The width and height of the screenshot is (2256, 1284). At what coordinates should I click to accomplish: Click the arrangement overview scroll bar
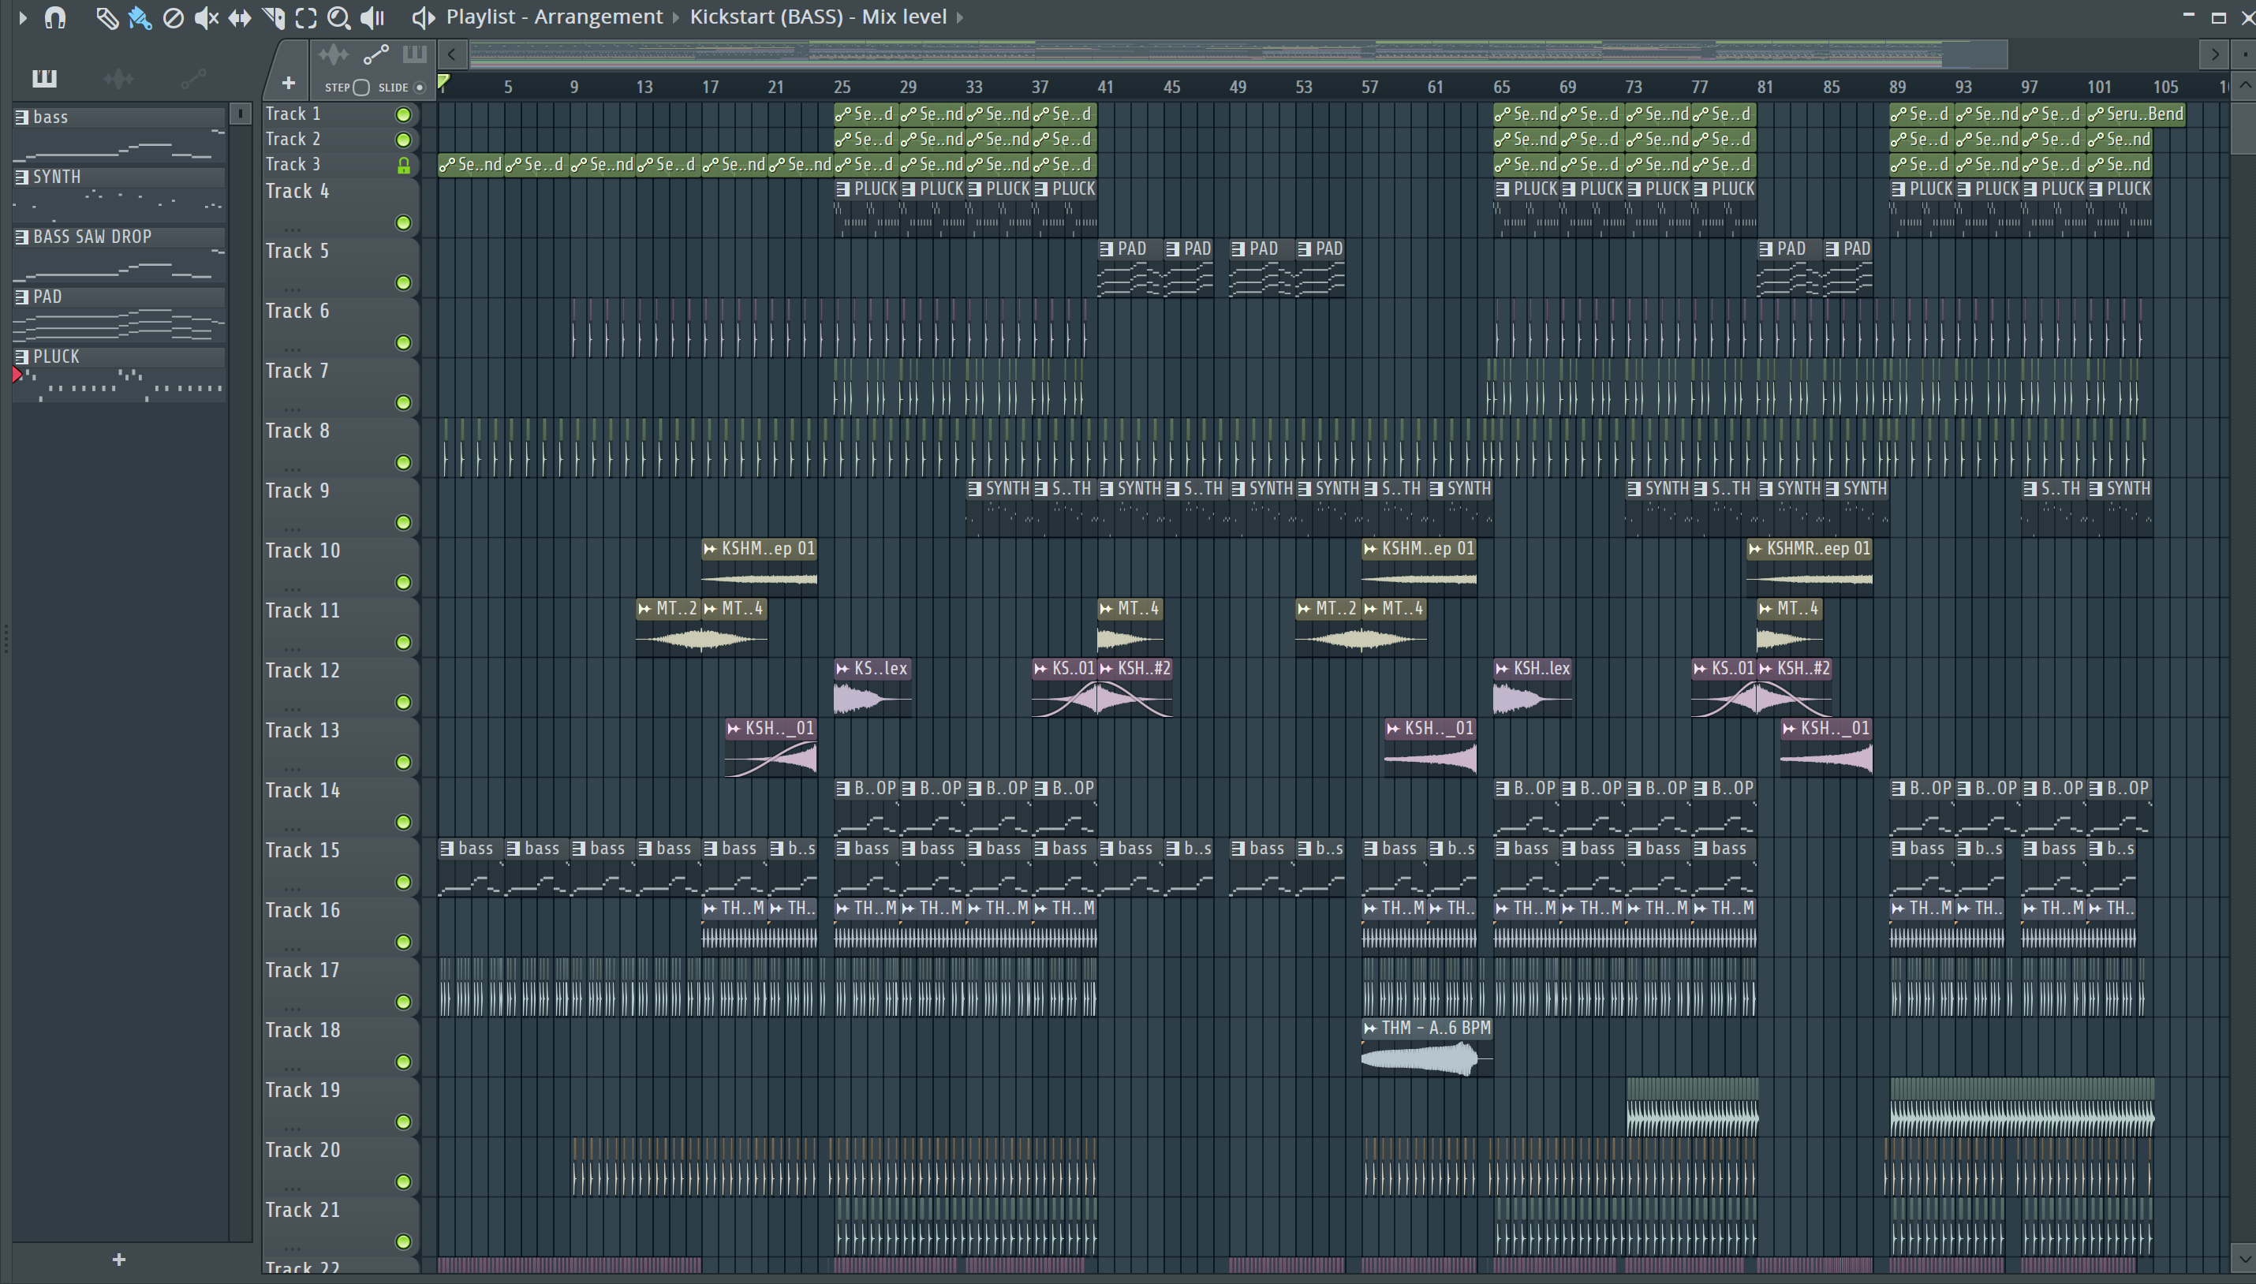click(x=1239, y=54)
